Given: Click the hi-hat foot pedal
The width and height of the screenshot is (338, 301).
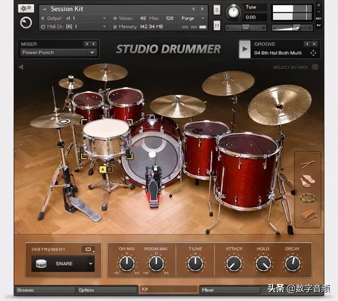Looking at the screenshot, I should pos(85,209).
